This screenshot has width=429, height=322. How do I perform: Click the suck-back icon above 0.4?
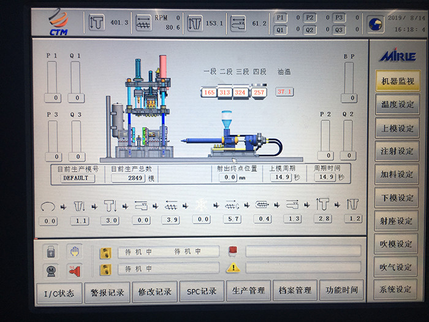262,204
